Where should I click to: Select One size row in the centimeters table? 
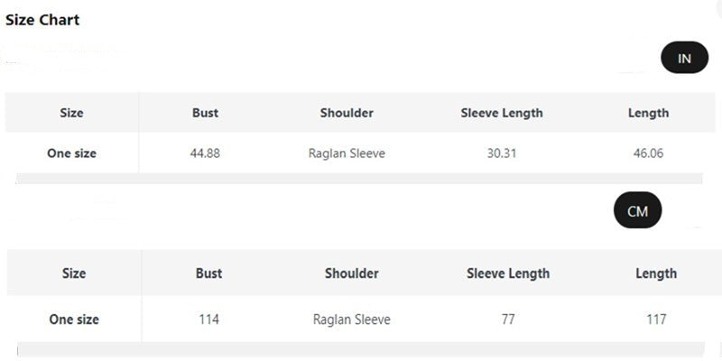tap(74, 319)
